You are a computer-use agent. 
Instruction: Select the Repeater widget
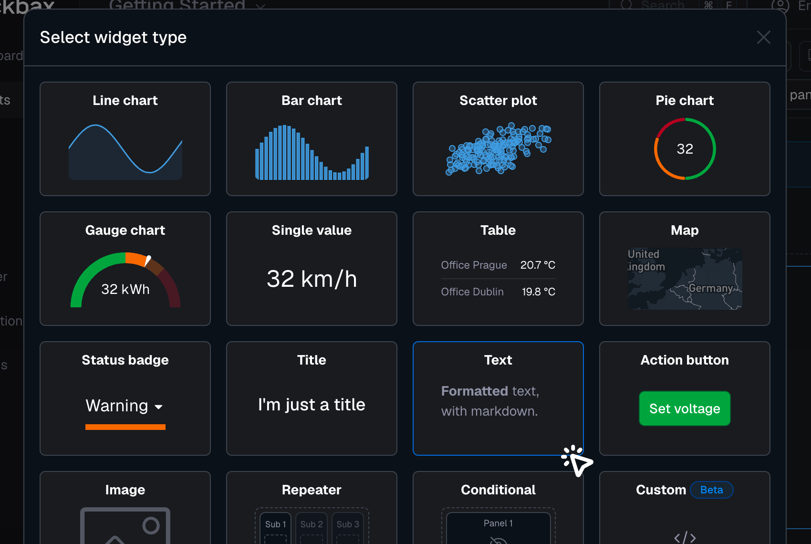coord(312,508)
